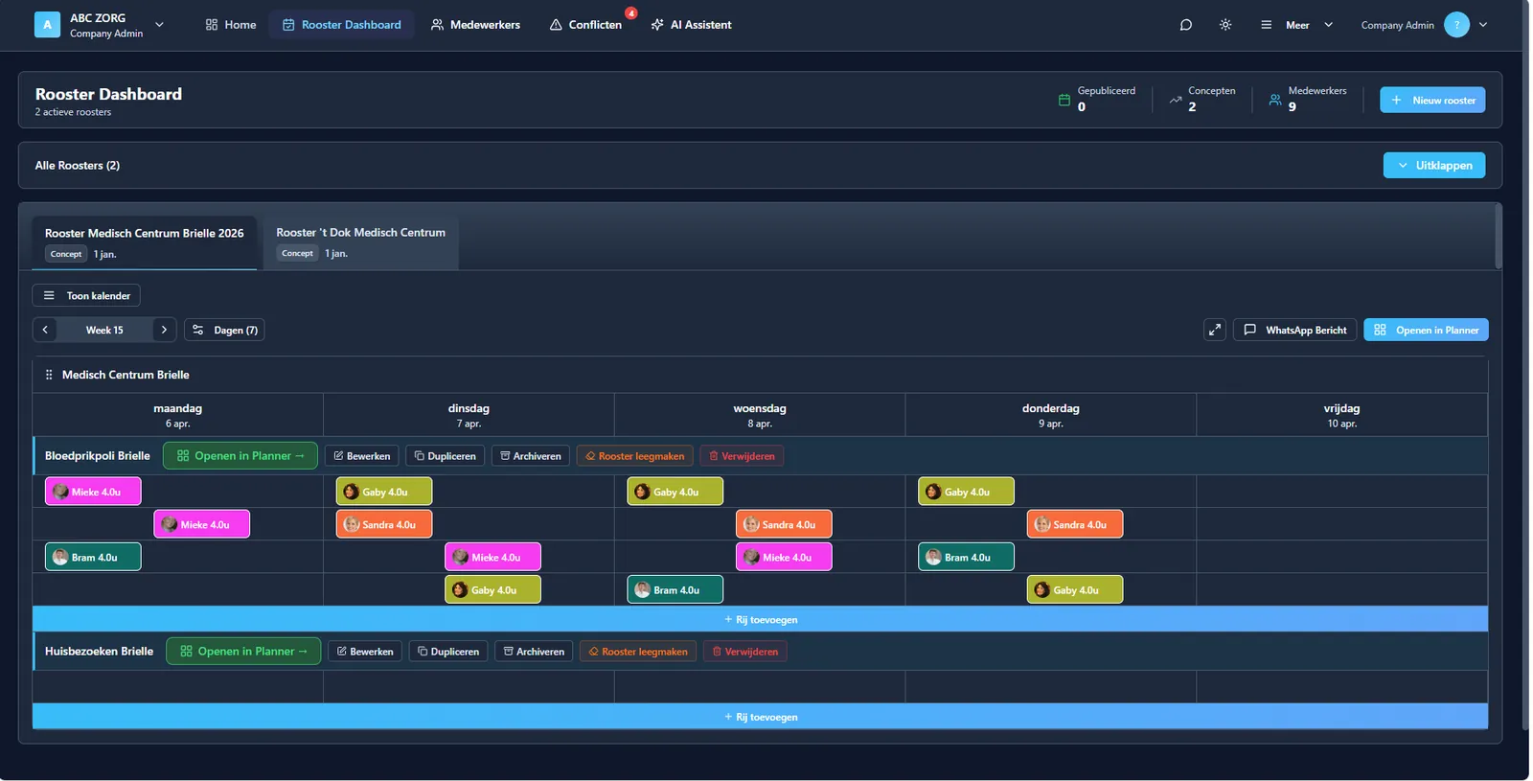Open WhatsApp Bericht
The width and height of the screenshot is (1533, 781).
click(x=1295, y=330)
